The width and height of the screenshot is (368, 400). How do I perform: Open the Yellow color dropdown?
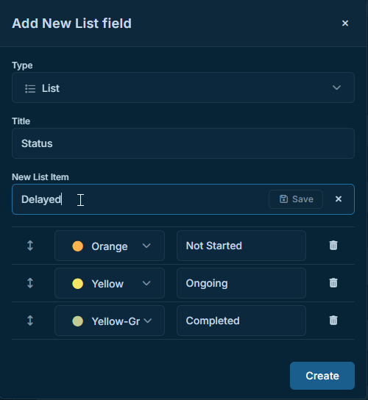pyautogui.click(x=110, y=283)
